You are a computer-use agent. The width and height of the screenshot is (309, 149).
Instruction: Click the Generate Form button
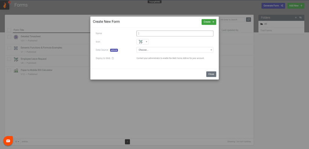coord(273,6)
